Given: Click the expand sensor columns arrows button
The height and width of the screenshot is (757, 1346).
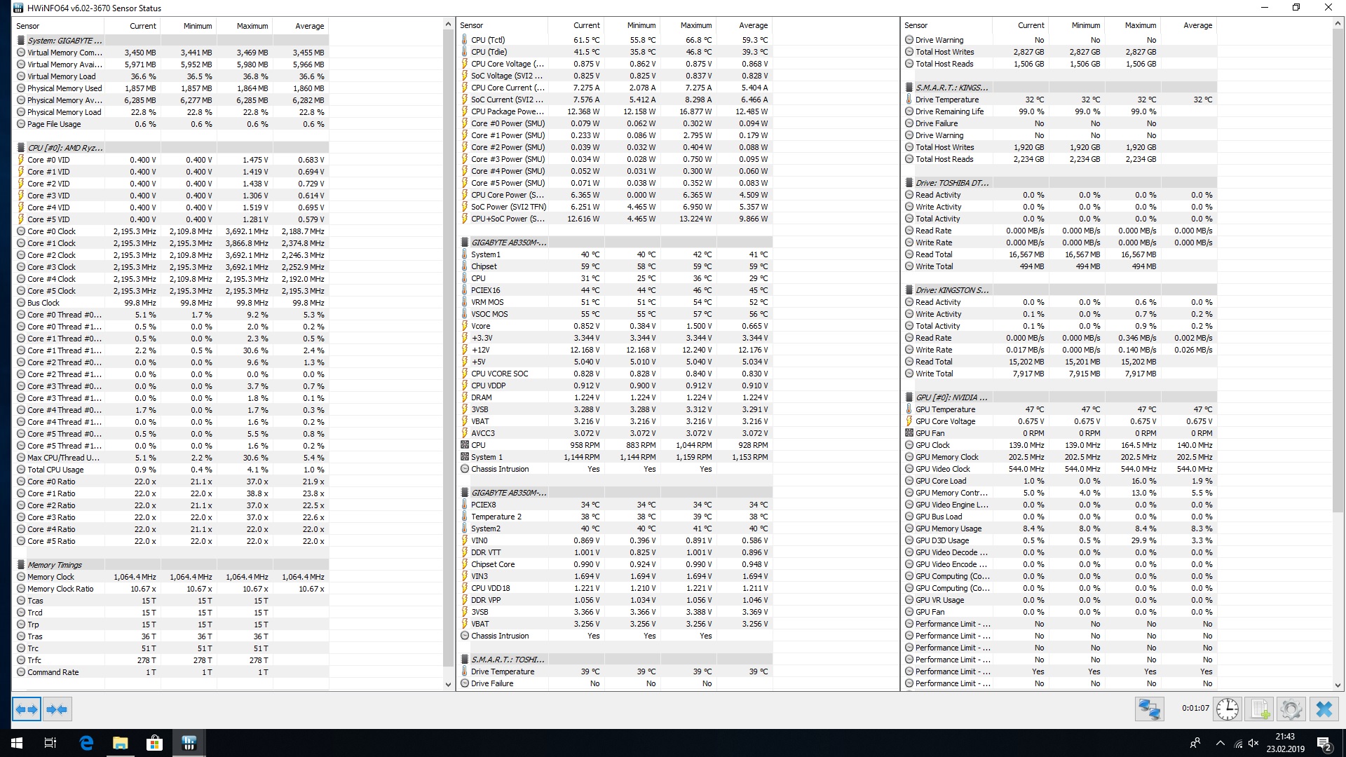Looking at the screenshot, I should coord(27,709).
